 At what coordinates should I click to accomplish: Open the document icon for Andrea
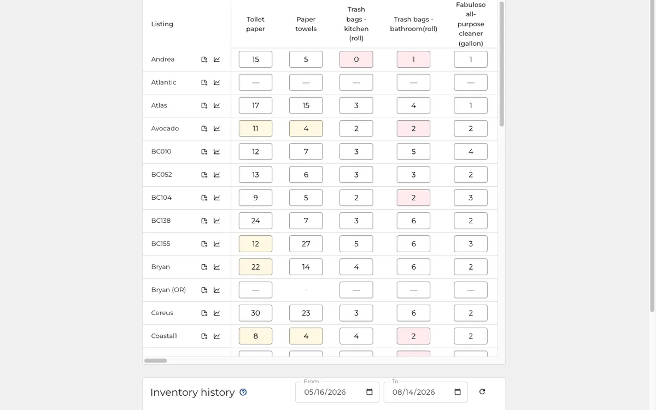tap(204, 60)
